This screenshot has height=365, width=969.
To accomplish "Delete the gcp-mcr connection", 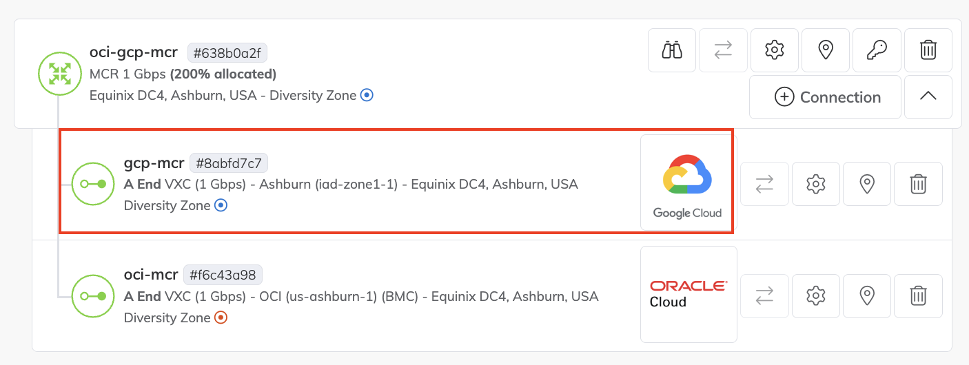I will [x=918, y=184].
